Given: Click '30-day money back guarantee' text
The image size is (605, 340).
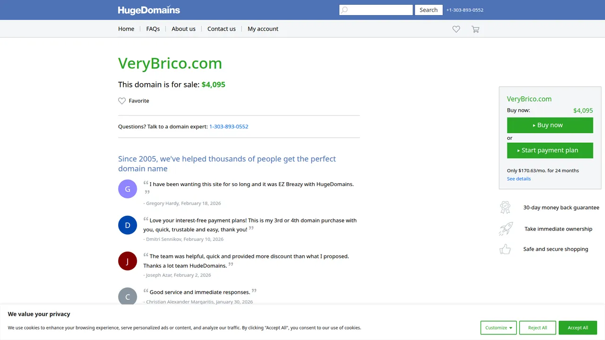Looking at the screenshot, I should (561, 207).
